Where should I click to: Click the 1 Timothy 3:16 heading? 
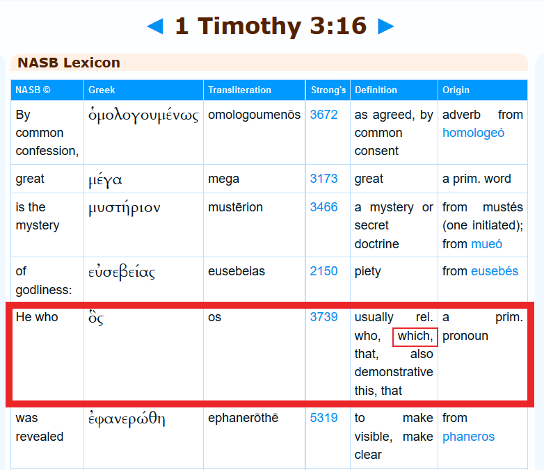point(271,26)
